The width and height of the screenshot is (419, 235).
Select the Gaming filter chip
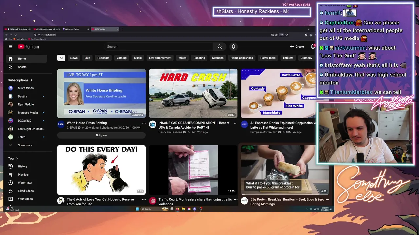121,58
